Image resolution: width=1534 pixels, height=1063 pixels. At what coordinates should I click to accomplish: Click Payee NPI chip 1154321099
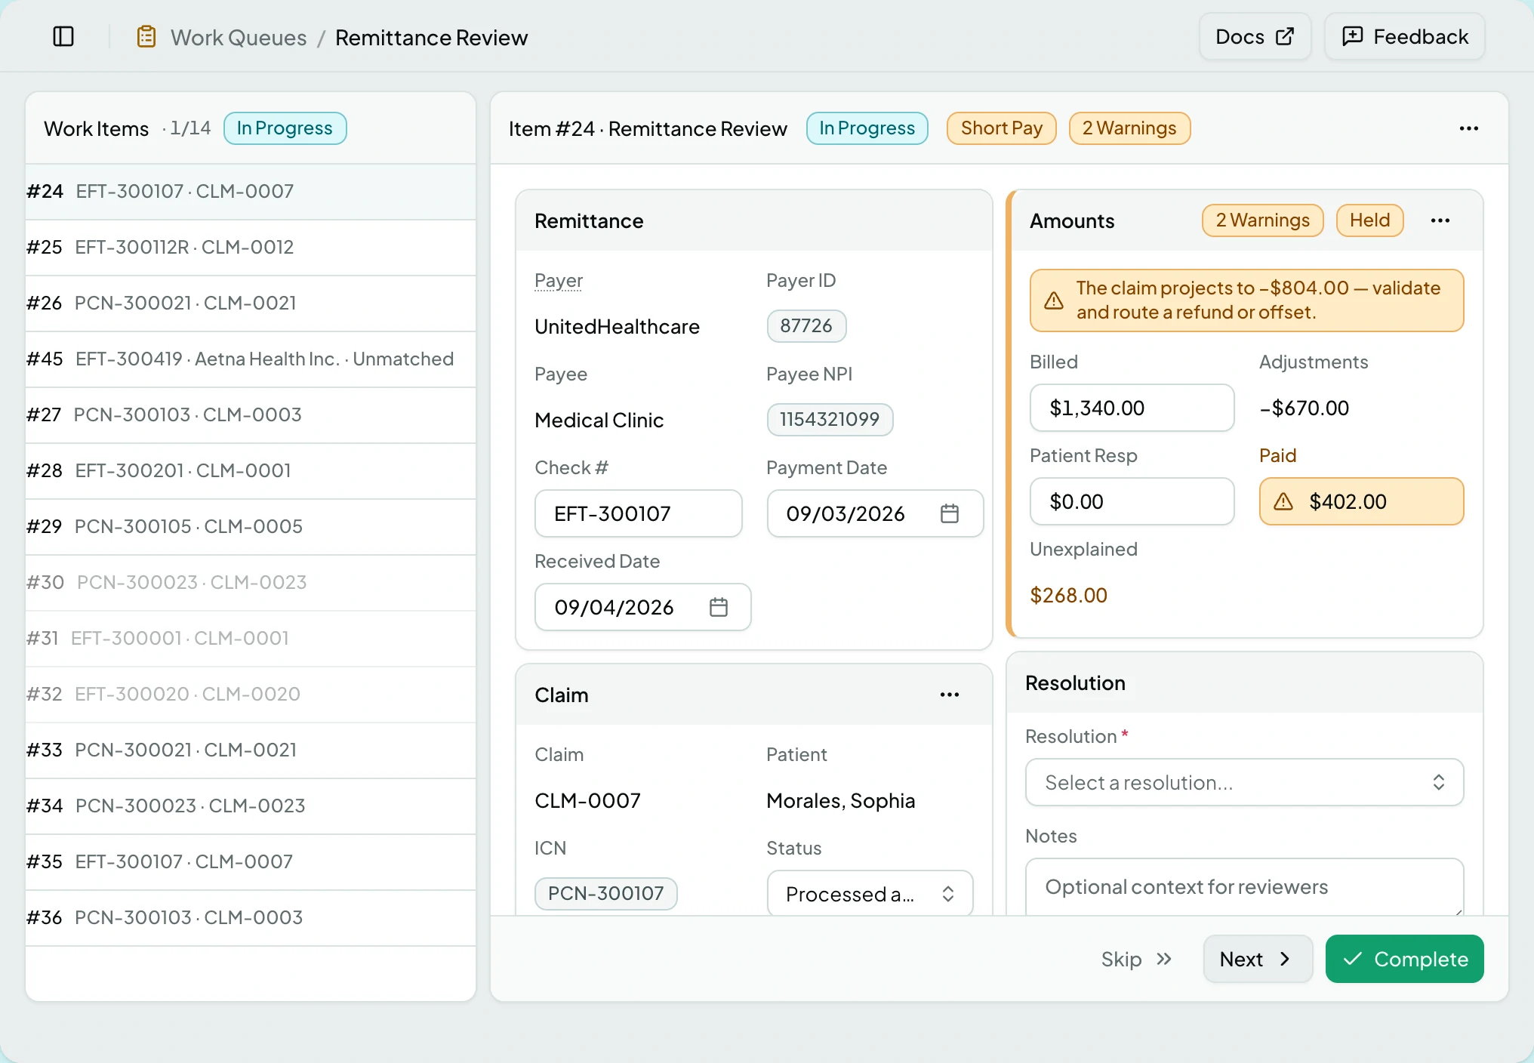pyautogui.click(x=830, y=420)
